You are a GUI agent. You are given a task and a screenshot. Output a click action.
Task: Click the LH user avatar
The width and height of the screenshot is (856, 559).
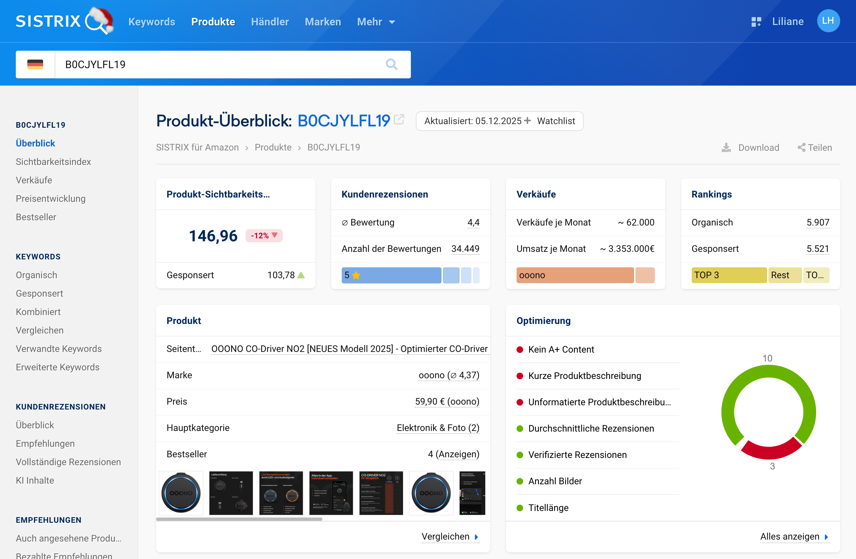(828, 21)
